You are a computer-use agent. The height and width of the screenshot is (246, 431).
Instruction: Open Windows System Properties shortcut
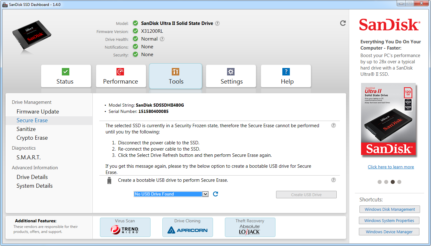tap(389, 220)
